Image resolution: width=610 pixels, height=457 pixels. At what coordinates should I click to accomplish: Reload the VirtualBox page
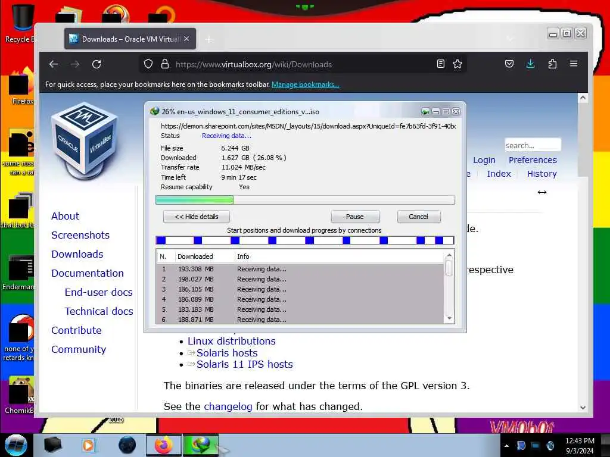(97, 64)
